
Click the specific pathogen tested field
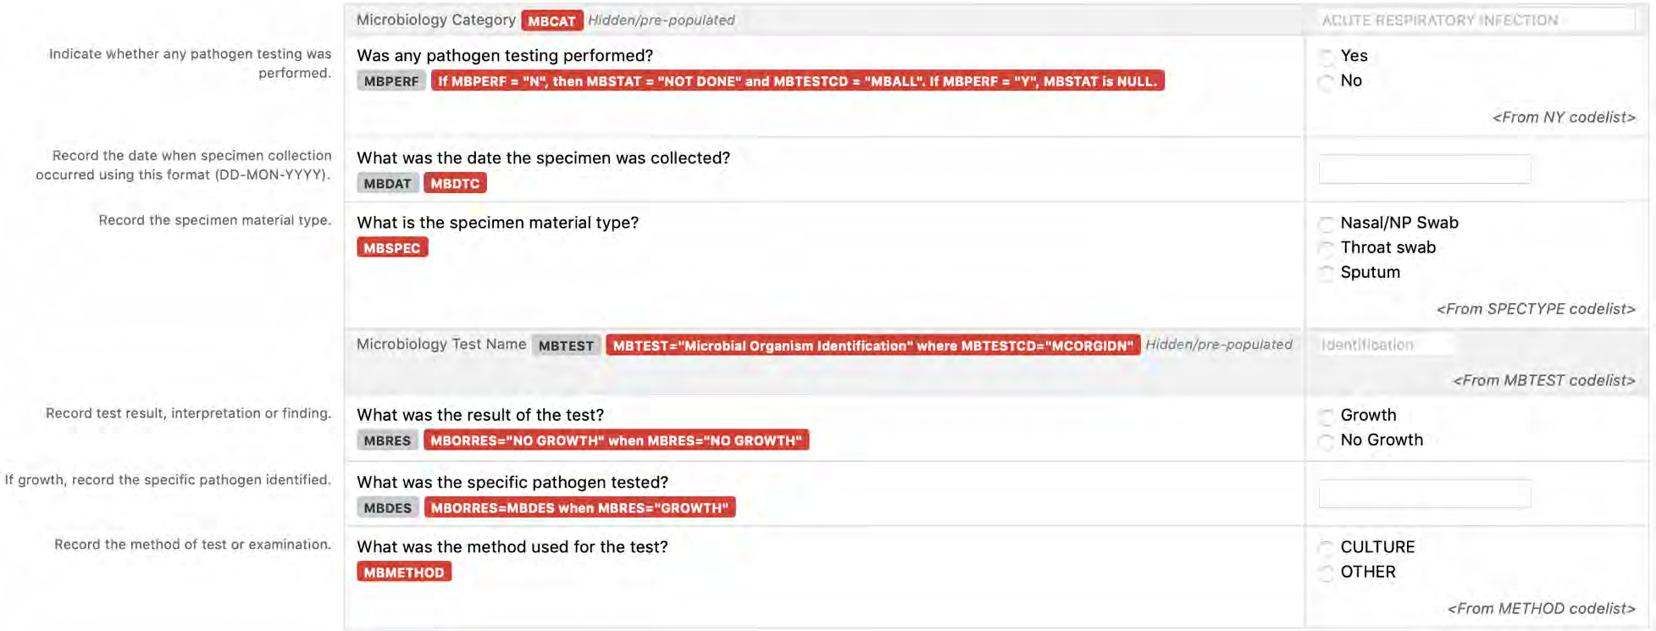point(1425,494)
